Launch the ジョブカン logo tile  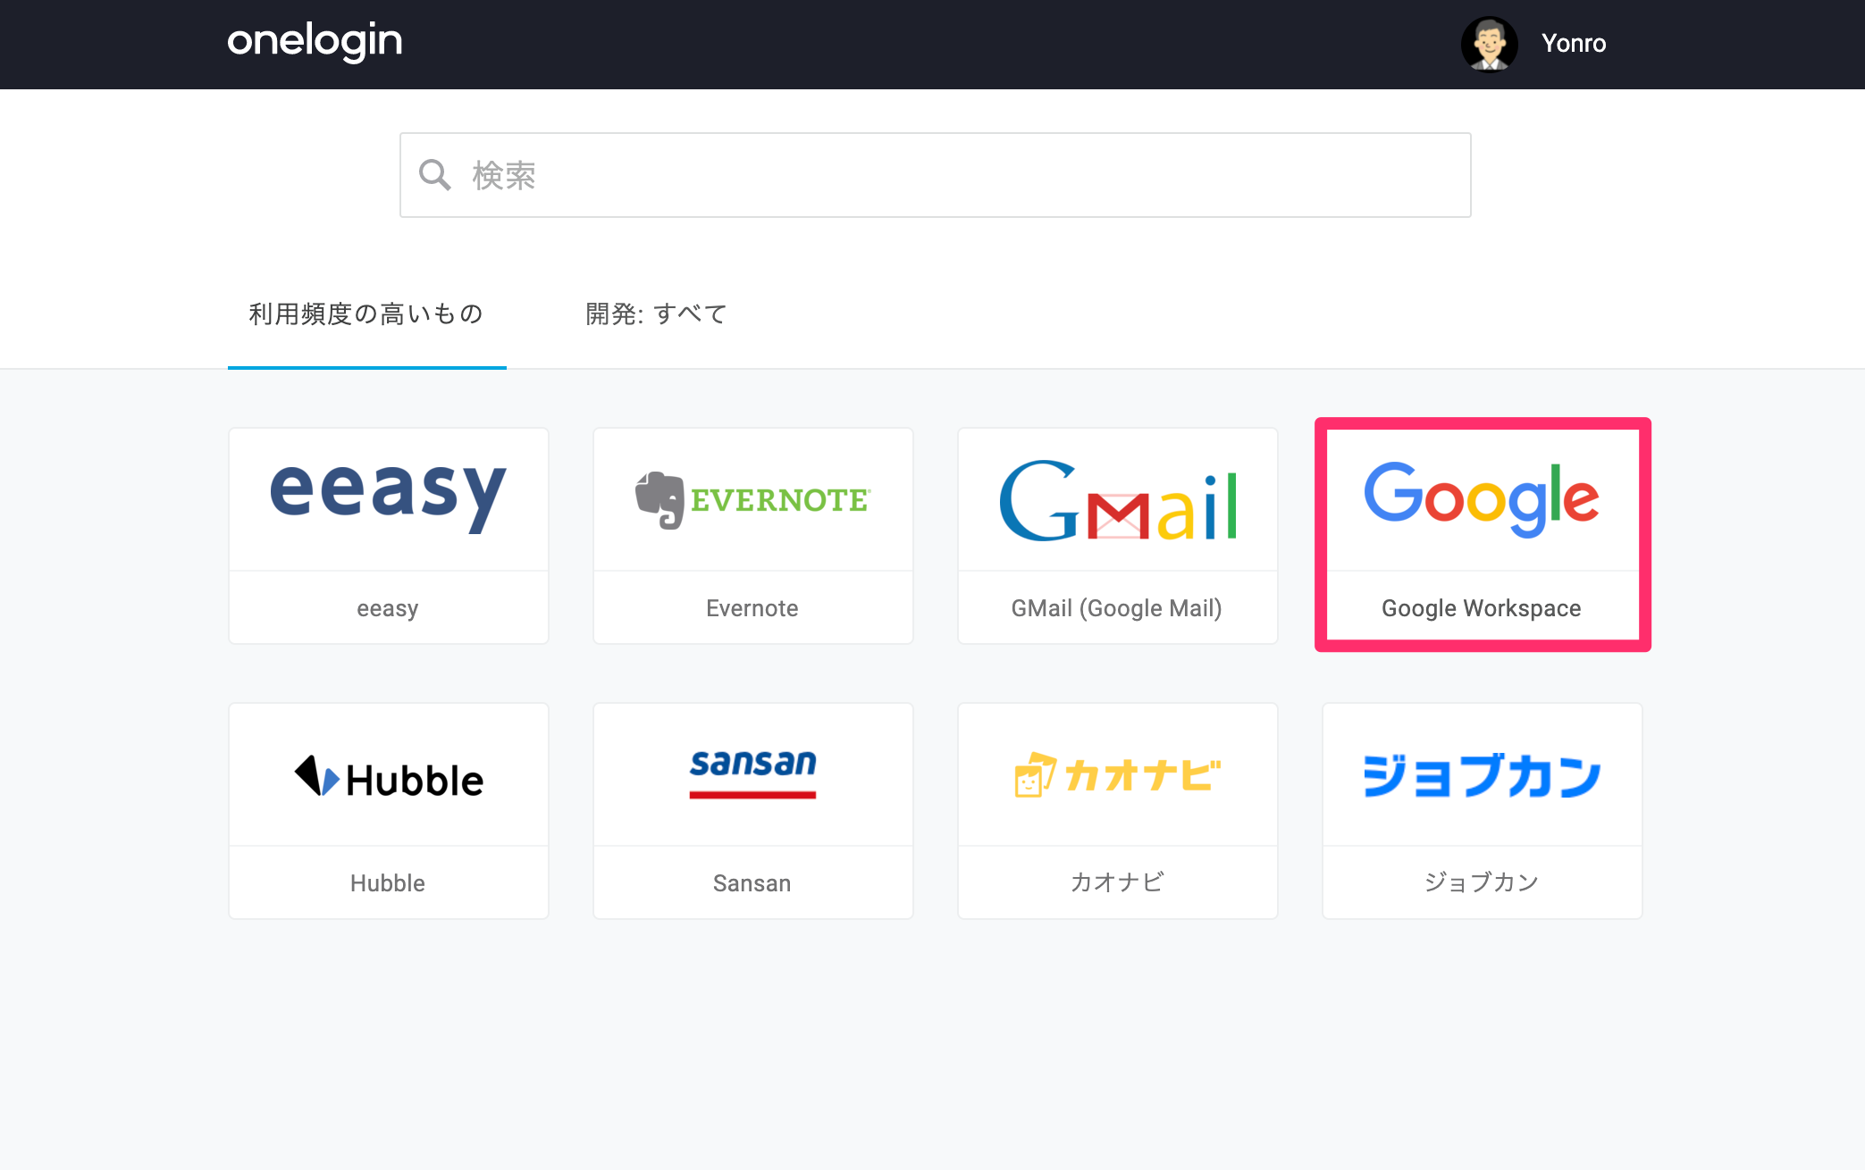1482,775
